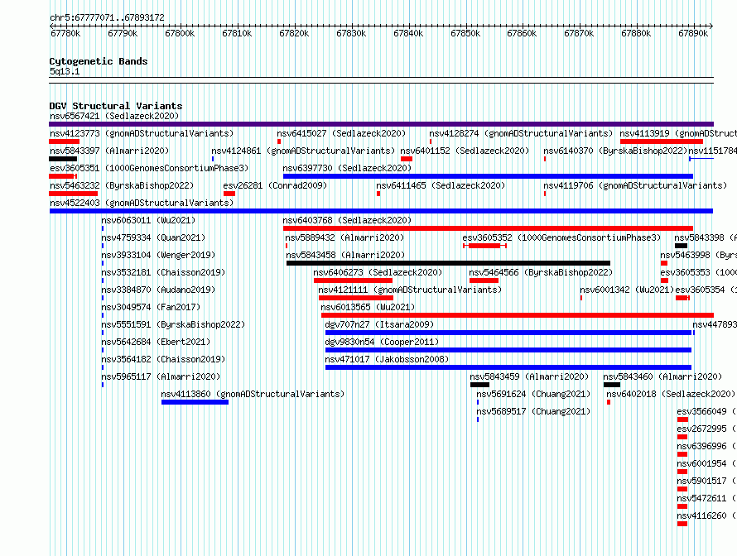Image resolution: width=737 pixels, height=556 pixels.
Task: Click the nsv6567421 (Sedlazeck2020) variant label
Action: [x=114, y=116]
